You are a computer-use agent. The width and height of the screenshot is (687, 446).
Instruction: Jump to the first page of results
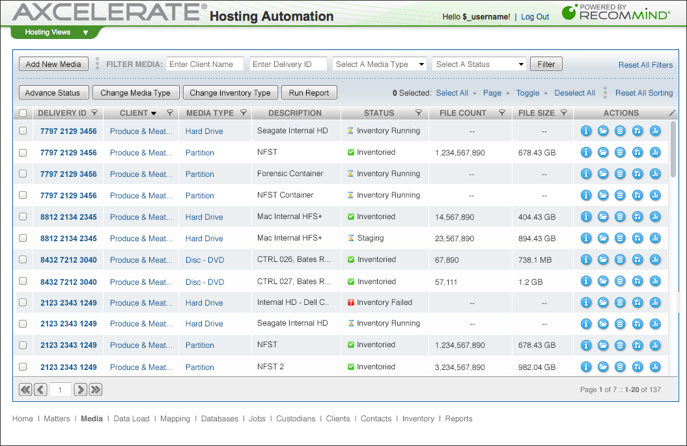coord(25,389)
